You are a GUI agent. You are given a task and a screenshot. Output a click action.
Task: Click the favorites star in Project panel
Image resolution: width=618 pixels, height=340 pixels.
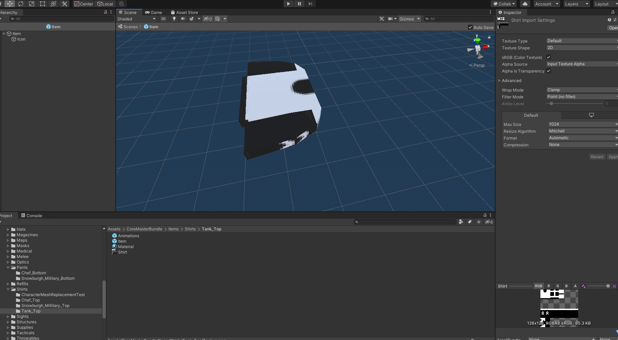click(x=479, y=222)
